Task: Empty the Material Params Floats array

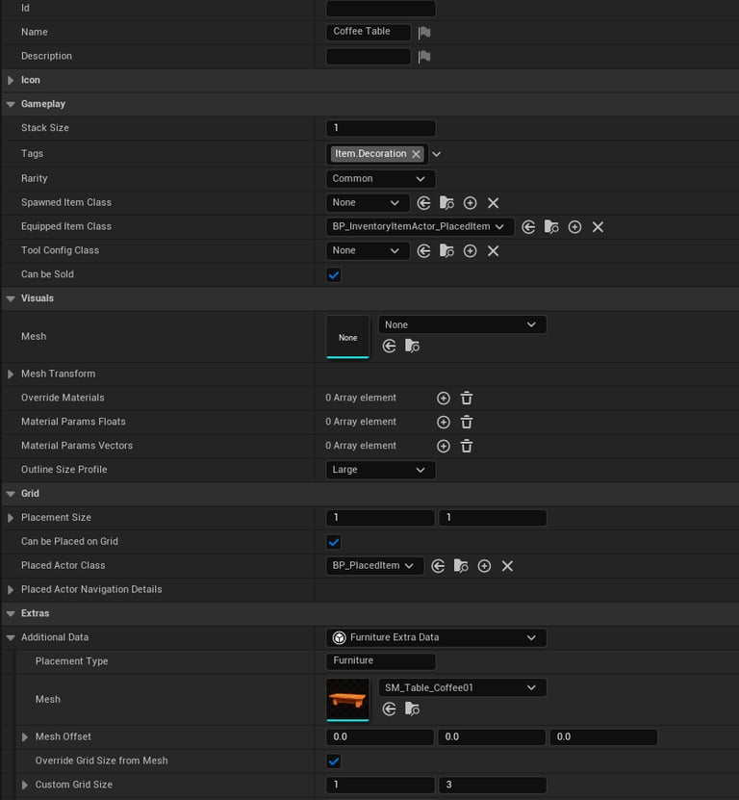Action: 467,423
